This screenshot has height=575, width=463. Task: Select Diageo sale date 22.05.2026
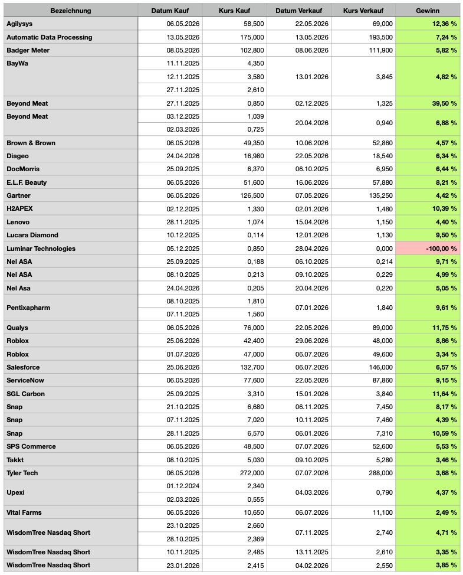[299, 156]
